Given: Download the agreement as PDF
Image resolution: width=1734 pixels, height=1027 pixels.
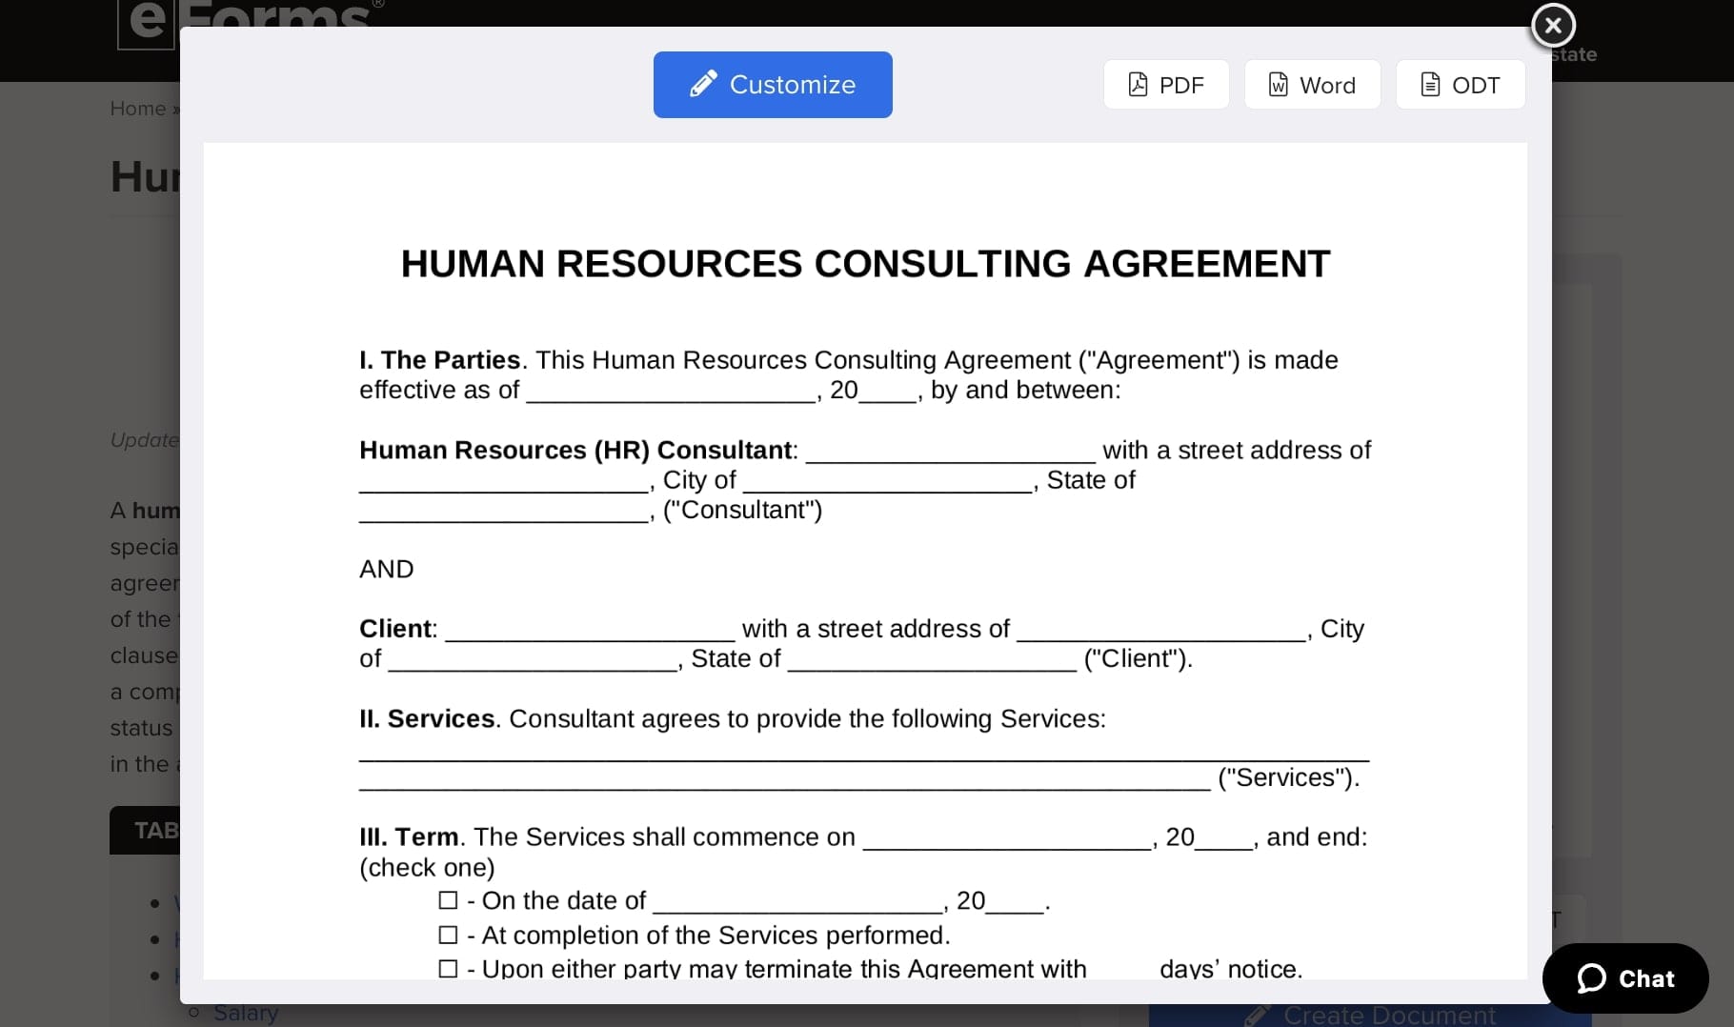Looking at the screenshot, I should click(1164, 85).
